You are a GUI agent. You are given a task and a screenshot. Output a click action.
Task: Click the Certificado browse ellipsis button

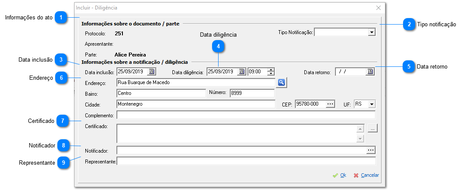(x=372, y=128)
